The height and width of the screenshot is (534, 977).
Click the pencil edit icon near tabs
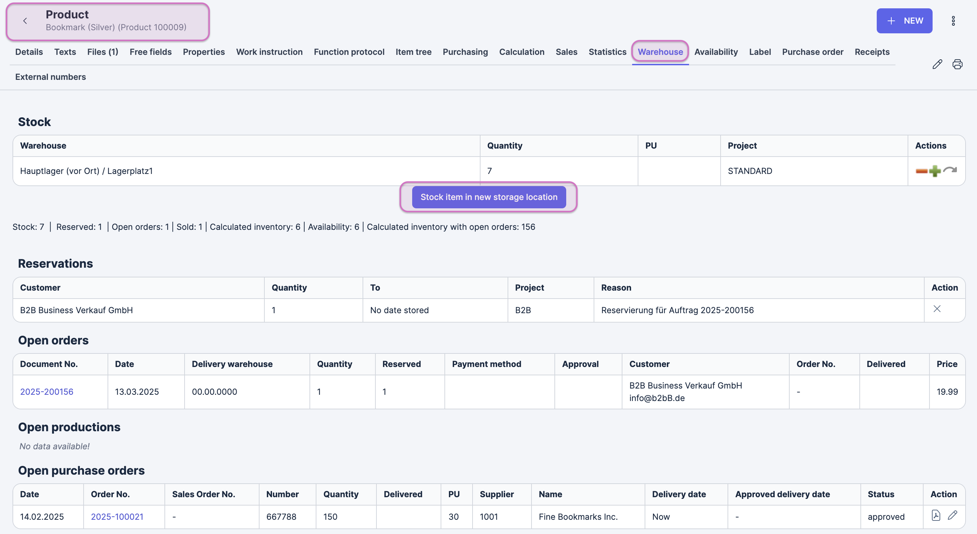click(937, 64)
